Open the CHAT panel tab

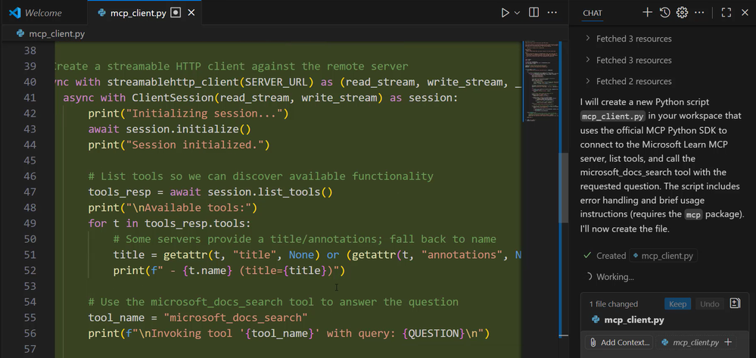[593, 13]
